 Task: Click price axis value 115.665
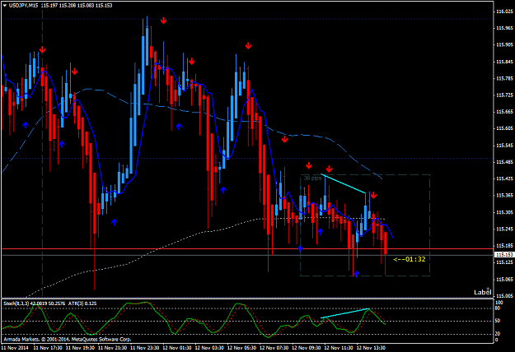(505, 112)
